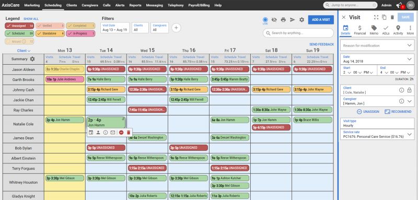Click red trash icon in visit popup toolbar
This screenshot has height=200, width=418.
point(129,132)
